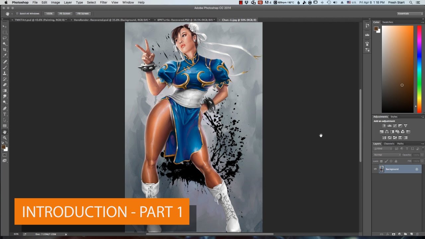Click the Fit Screen button

click(x=65, y=14)
